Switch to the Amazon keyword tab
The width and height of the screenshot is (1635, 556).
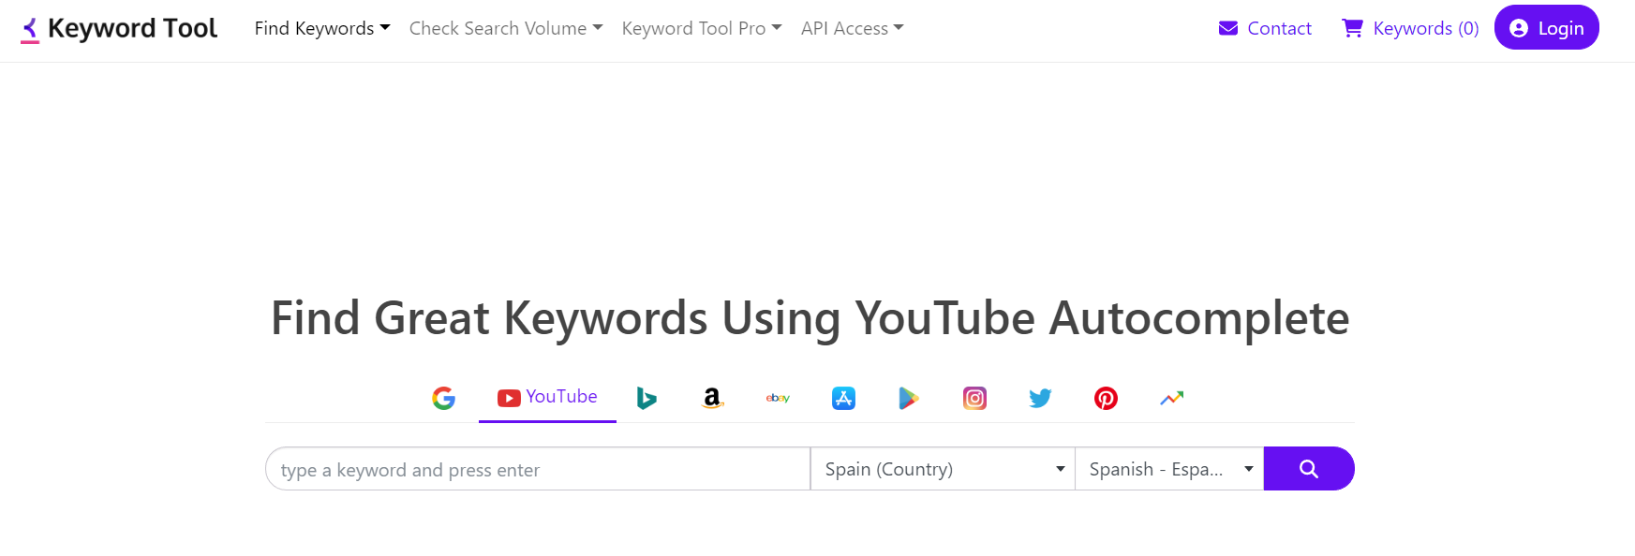coord(712,398)
